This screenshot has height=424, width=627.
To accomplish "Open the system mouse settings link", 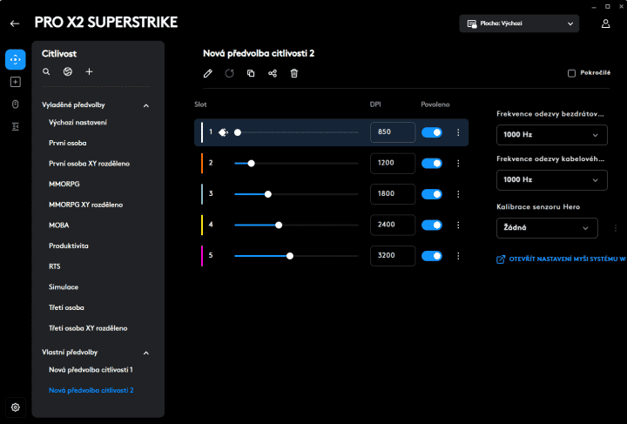I will (x=562, y=259).
